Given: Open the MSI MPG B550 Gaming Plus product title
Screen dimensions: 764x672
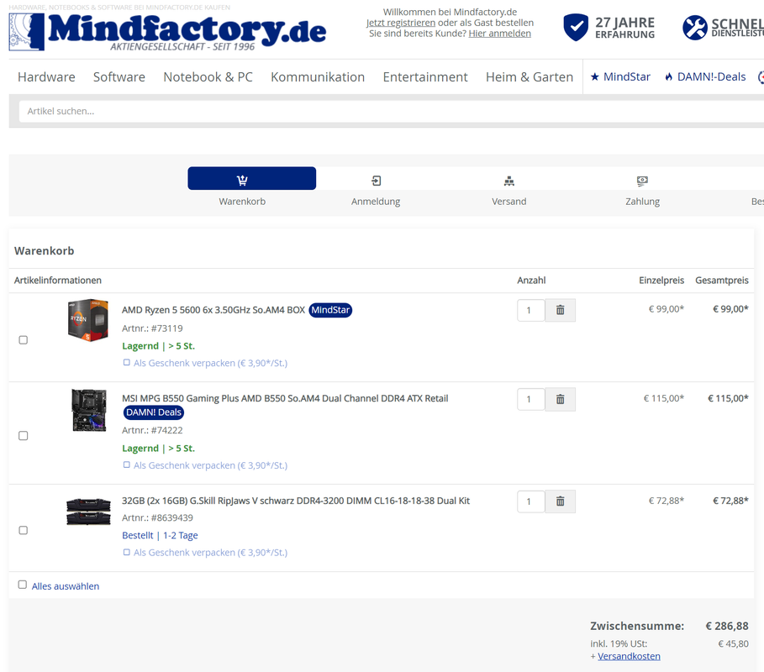Looking at the screenshot, I should click(x=285, y=398).
